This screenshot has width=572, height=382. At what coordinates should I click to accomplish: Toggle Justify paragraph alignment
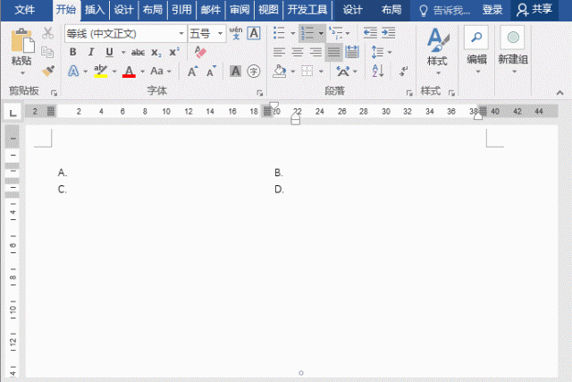[333, 52]
